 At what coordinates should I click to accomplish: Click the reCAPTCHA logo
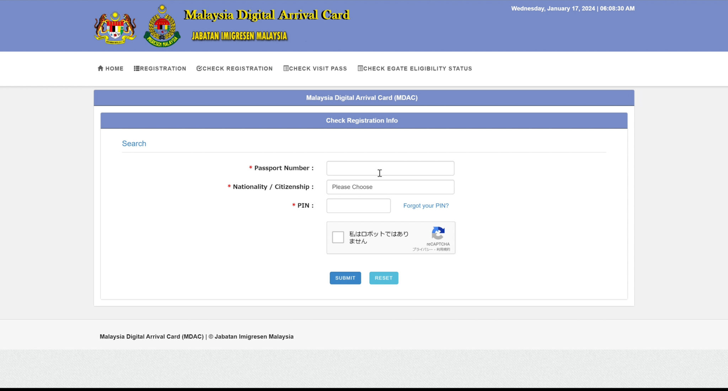tap(438, 234)
